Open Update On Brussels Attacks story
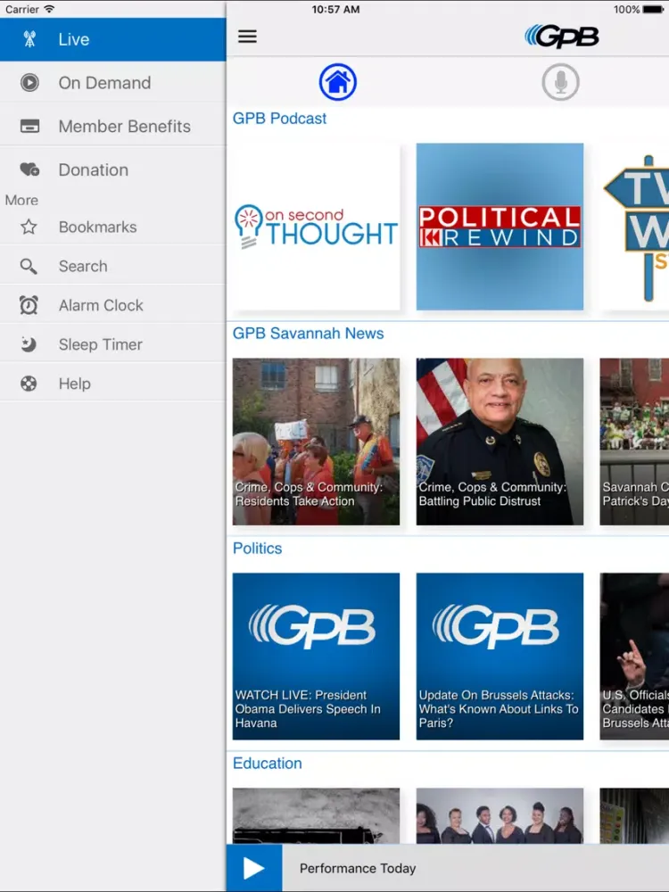The image size is (669, 892). [500, 657]
